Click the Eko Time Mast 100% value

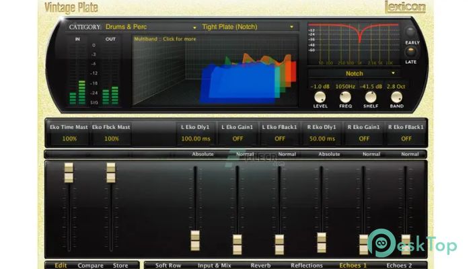point(69,139)
